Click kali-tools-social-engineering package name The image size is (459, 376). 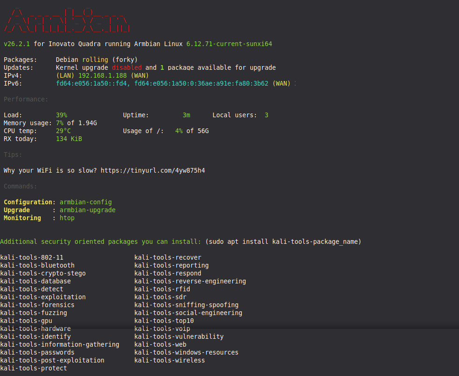[188, 313]
